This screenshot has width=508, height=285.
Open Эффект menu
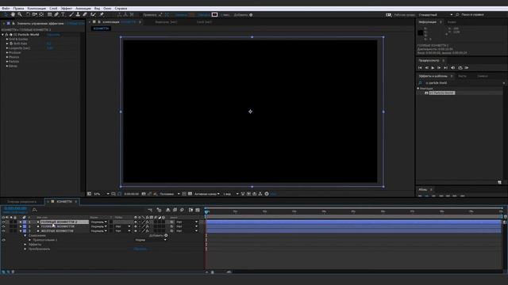tap(67, 9)
